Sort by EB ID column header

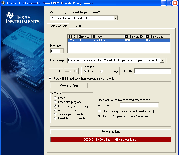pos(73,37)
